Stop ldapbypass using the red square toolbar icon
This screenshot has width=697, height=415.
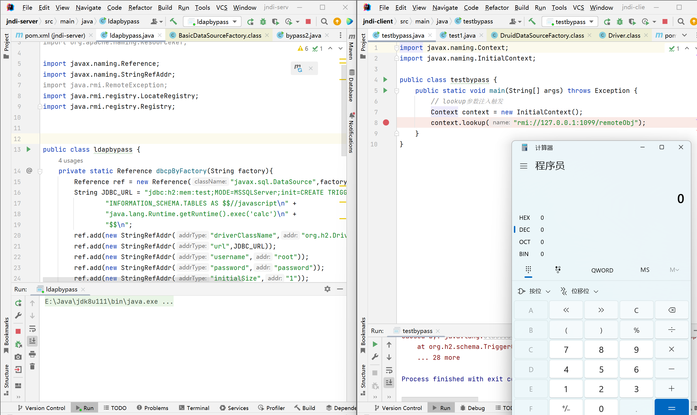coord(309,21)
